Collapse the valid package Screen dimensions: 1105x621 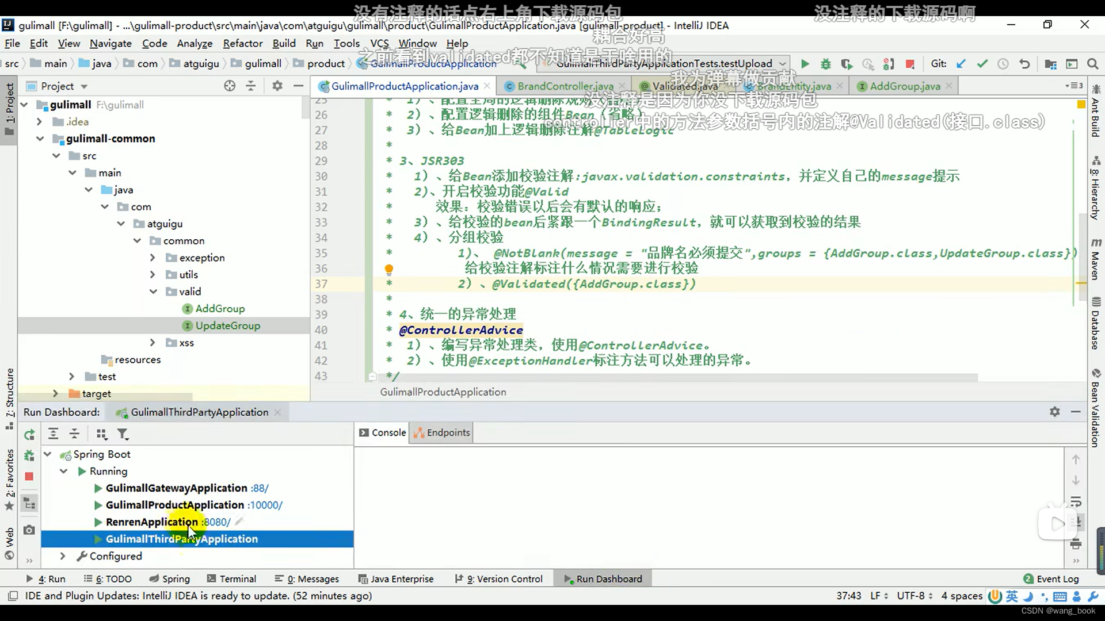[153, 292]
